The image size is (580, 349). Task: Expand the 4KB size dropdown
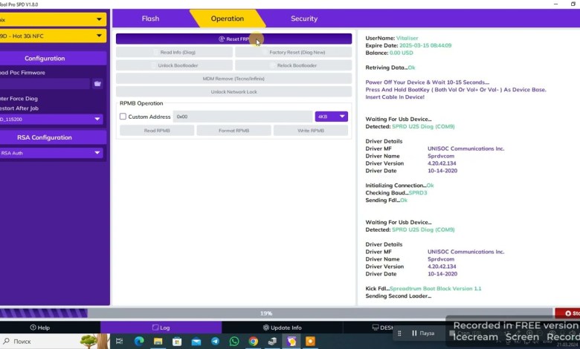[331, 117]
